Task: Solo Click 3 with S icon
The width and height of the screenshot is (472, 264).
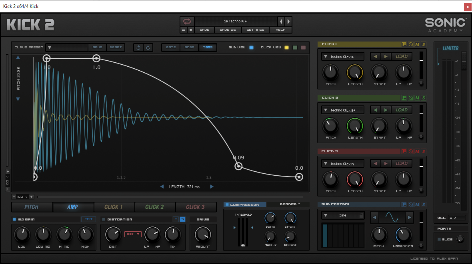Action: click(x=424, y=151)
